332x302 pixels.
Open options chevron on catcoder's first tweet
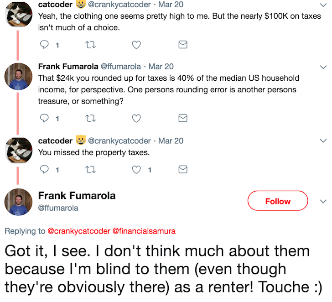coord(323,5)
